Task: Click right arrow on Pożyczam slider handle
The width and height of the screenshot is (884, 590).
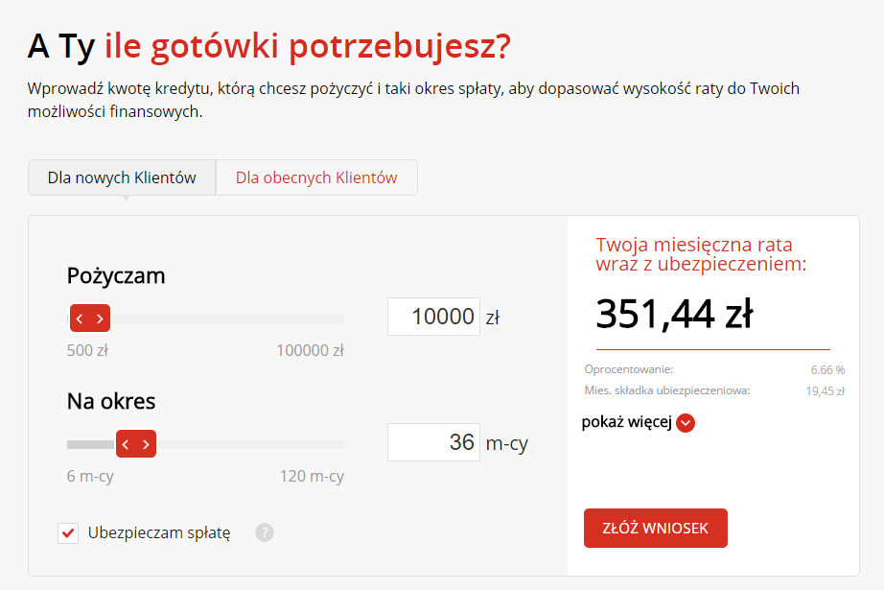Action: 100,319
